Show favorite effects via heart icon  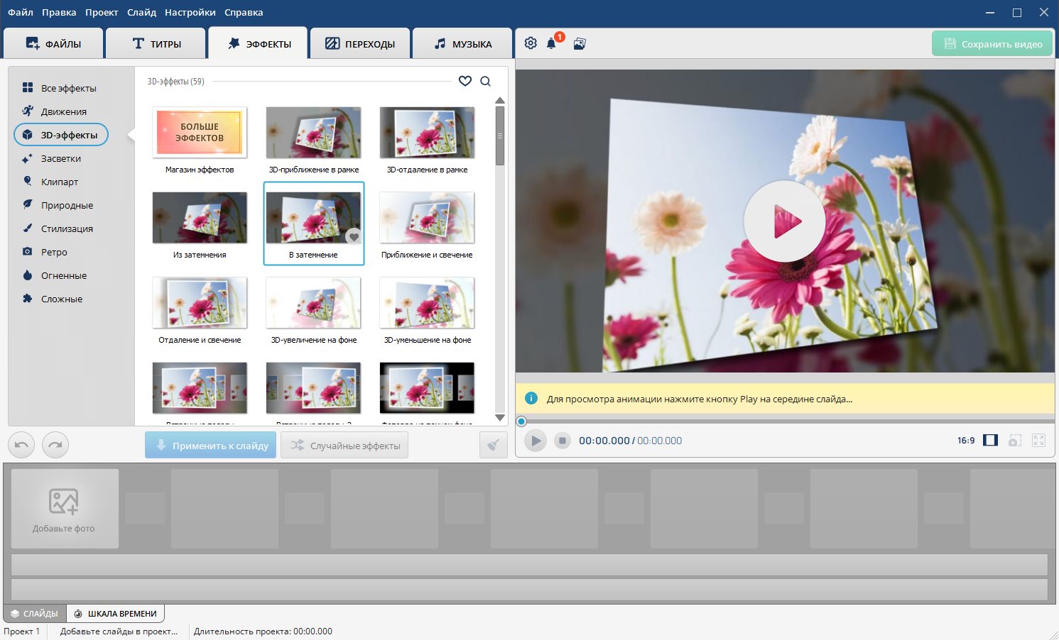pos(465,82)
